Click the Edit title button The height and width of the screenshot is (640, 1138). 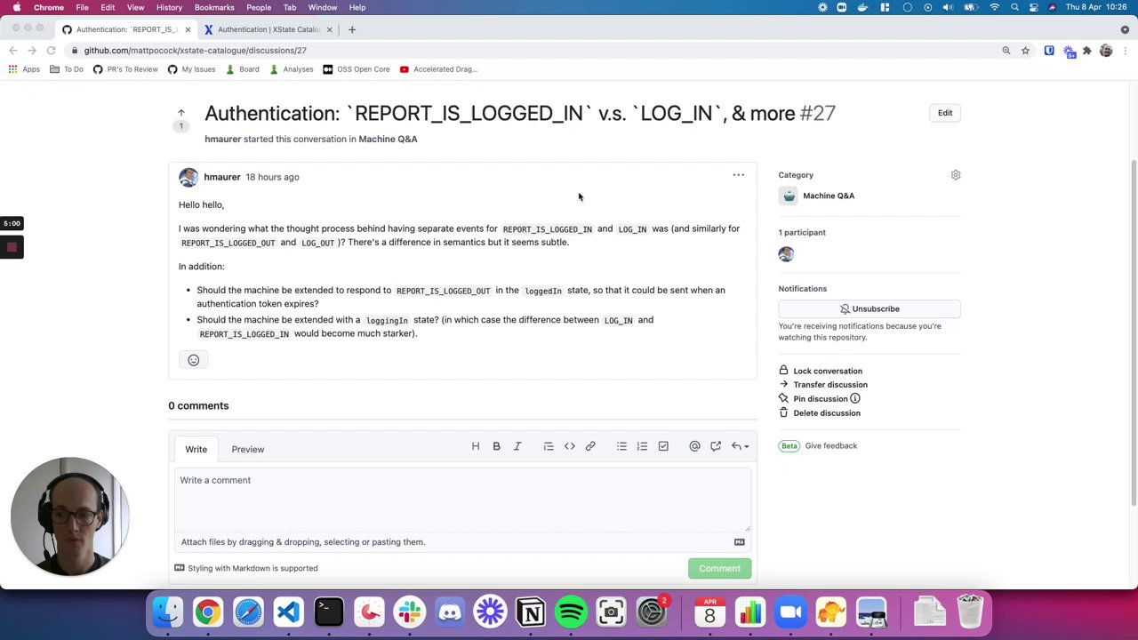tap(945, 113)
